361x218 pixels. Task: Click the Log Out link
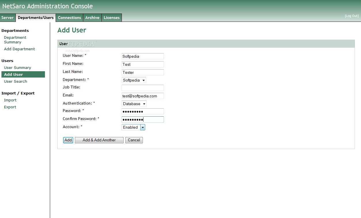click(352, 16)
